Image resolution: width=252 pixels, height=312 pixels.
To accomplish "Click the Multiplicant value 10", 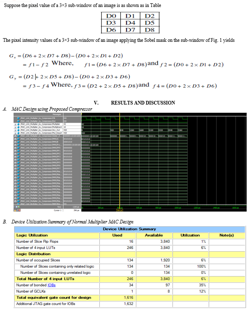I will [65, 127].
